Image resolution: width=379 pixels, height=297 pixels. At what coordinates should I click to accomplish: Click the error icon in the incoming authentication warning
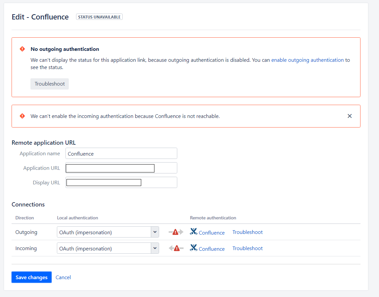(22, 116)
